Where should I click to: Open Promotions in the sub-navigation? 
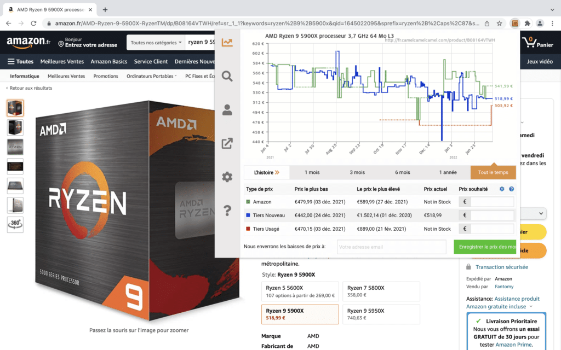coord(106,76)
